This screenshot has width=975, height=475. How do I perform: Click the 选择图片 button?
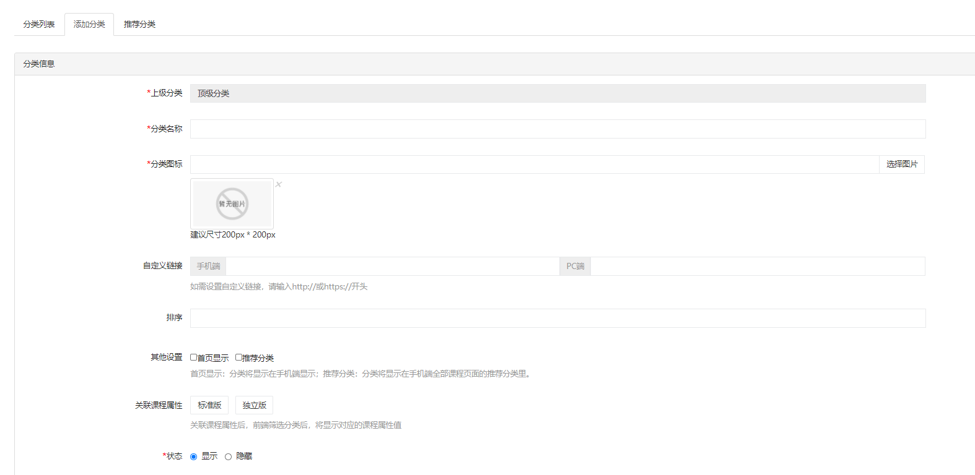coord(902,165)
